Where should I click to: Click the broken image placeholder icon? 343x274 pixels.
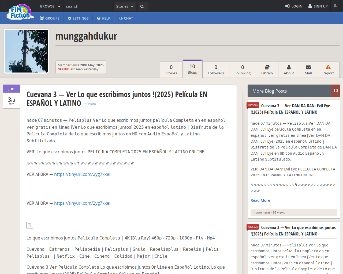[30, 225]
